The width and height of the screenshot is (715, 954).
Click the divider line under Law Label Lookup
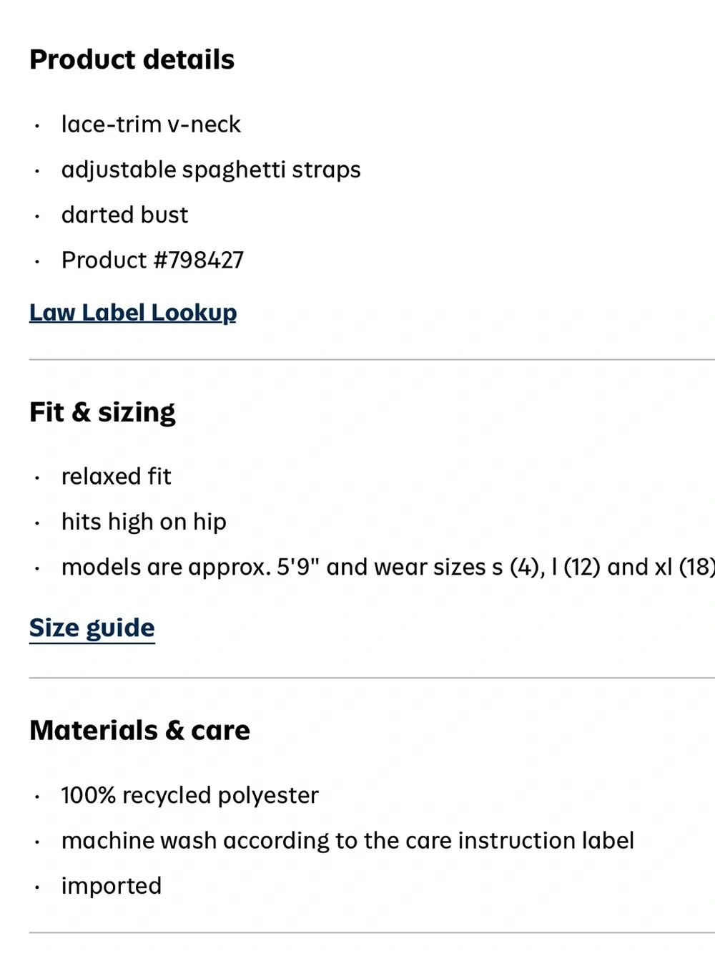coord(372,359)
